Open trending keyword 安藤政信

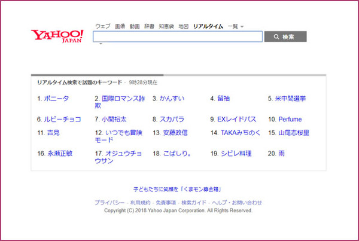coord(175,133)
